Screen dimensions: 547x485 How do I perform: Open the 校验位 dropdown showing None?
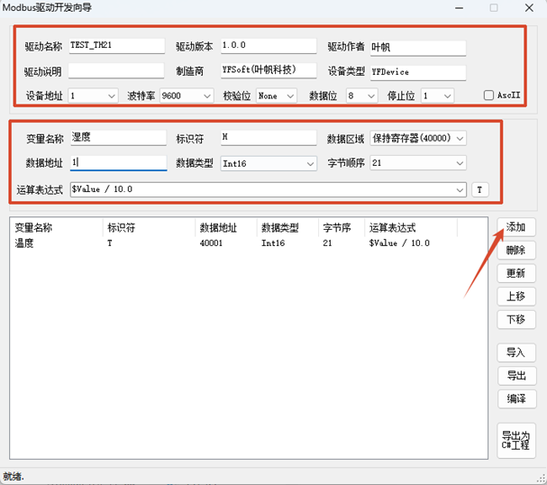(277, 96)
